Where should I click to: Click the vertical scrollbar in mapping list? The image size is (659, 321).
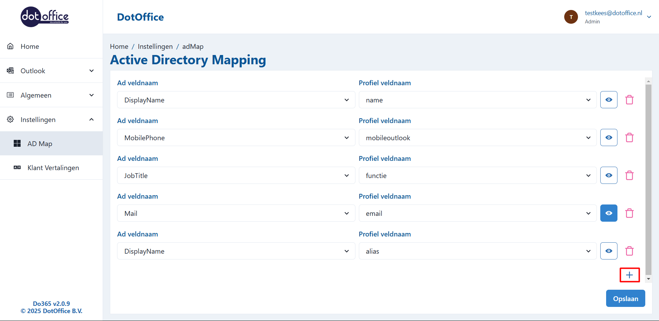[648, 179]
